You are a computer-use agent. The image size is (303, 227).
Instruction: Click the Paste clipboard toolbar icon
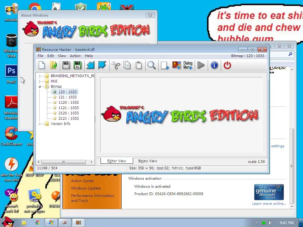tap(138, 65)
